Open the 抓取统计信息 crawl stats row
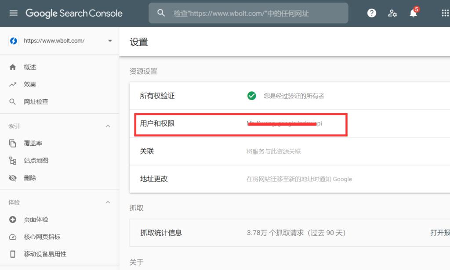Image resolution: width=450 pixels, height=270 pixels. 290,233
